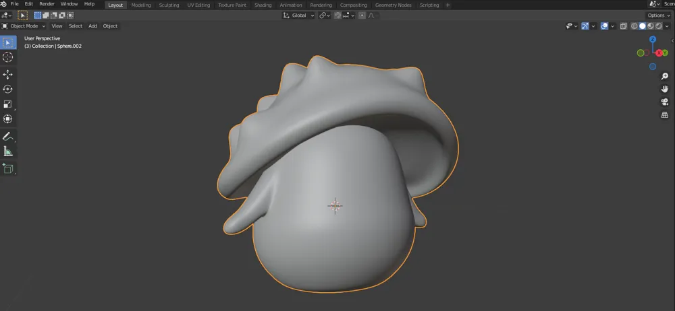Switch to the Modeling workspace tab
675x311 pixels.
point(141,5)
